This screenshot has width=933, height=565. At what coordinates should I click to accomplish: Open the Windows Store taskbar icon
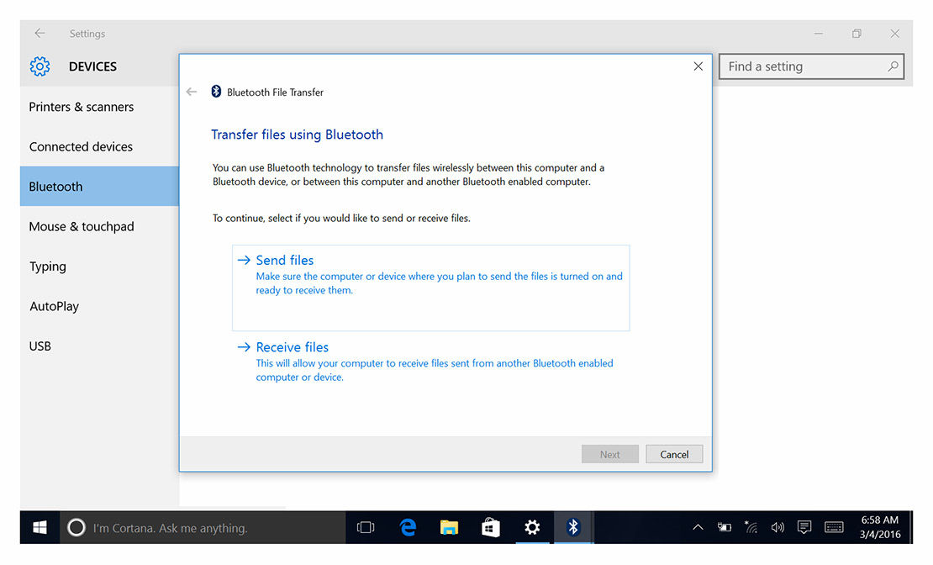(490, 527)
